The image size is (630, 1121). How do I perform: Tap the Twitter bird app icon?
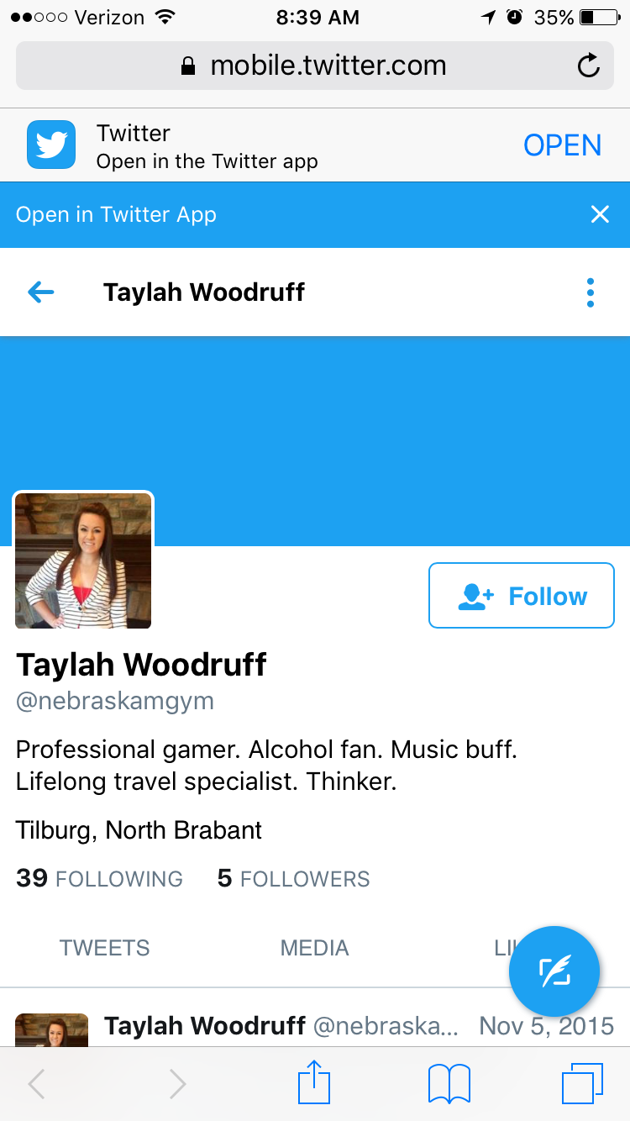51,145
